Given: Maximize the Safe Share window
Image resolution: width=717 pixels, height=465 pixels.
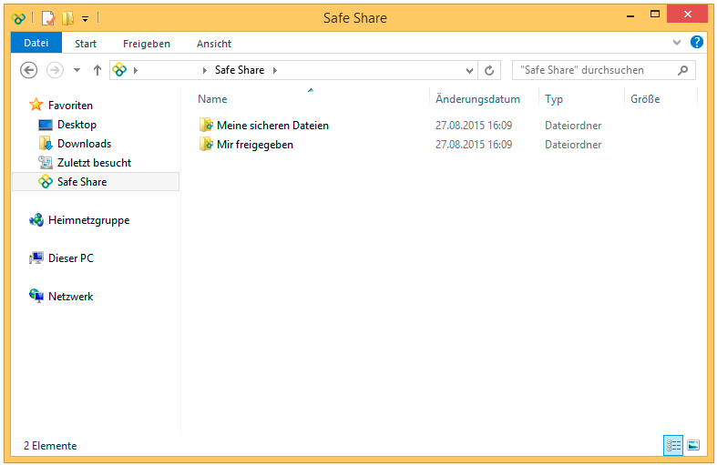Looking at the screenshot, I should 655,15.
